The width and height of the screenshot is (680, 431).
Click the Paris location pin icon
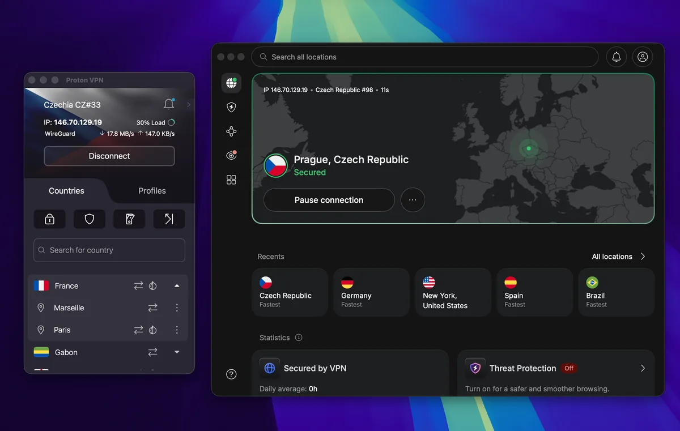click(41, 330)
